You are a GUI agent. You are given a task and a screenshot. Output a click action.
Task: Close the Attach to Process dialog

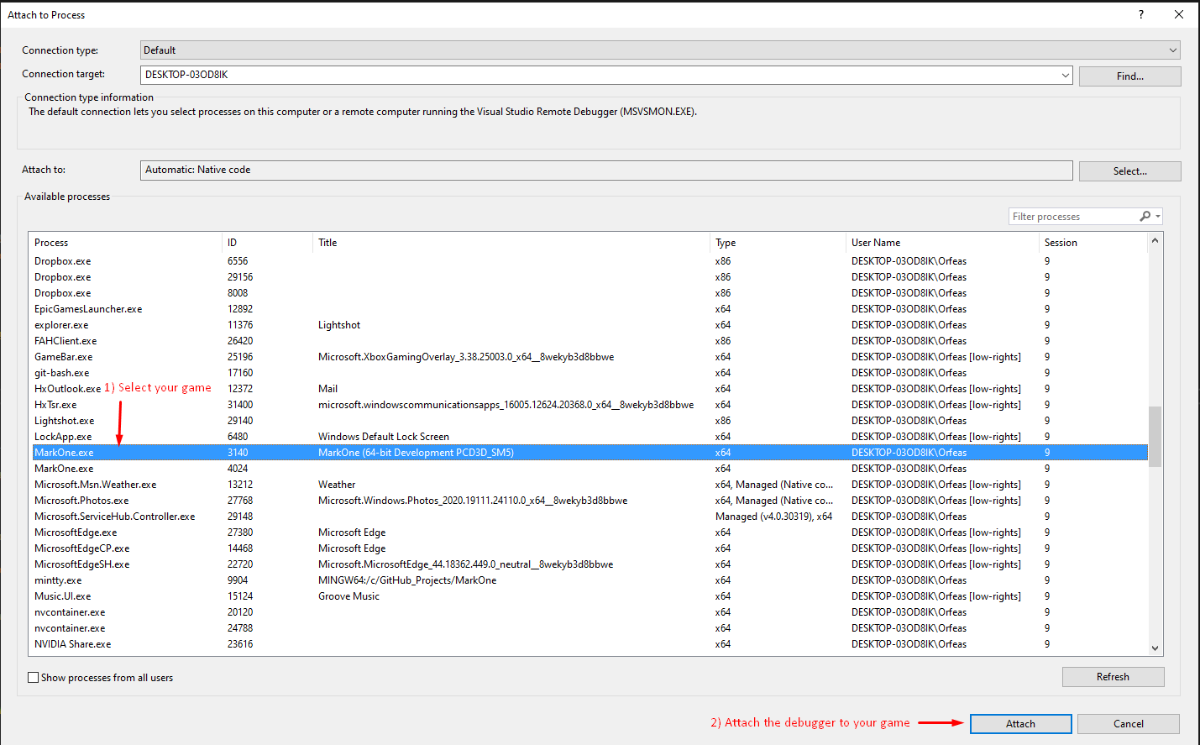coord(1178,14)
